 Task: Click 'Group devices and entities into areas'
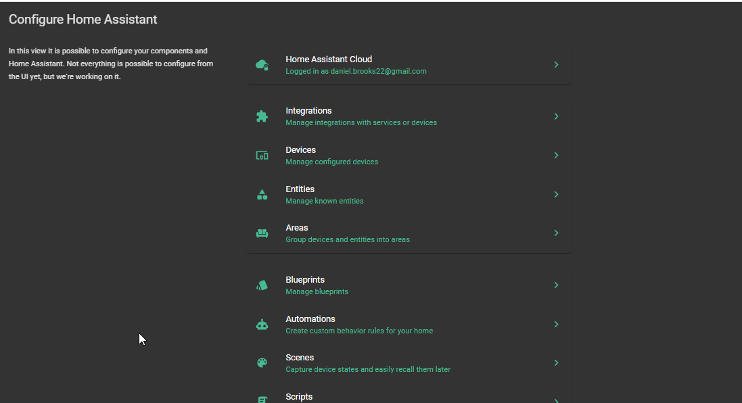point(348,240)
